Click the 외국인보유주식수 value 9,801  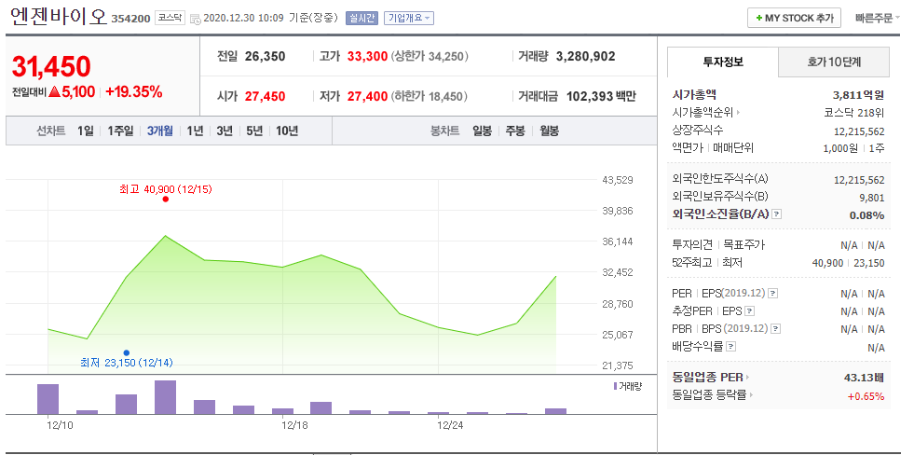coord(872,197)
